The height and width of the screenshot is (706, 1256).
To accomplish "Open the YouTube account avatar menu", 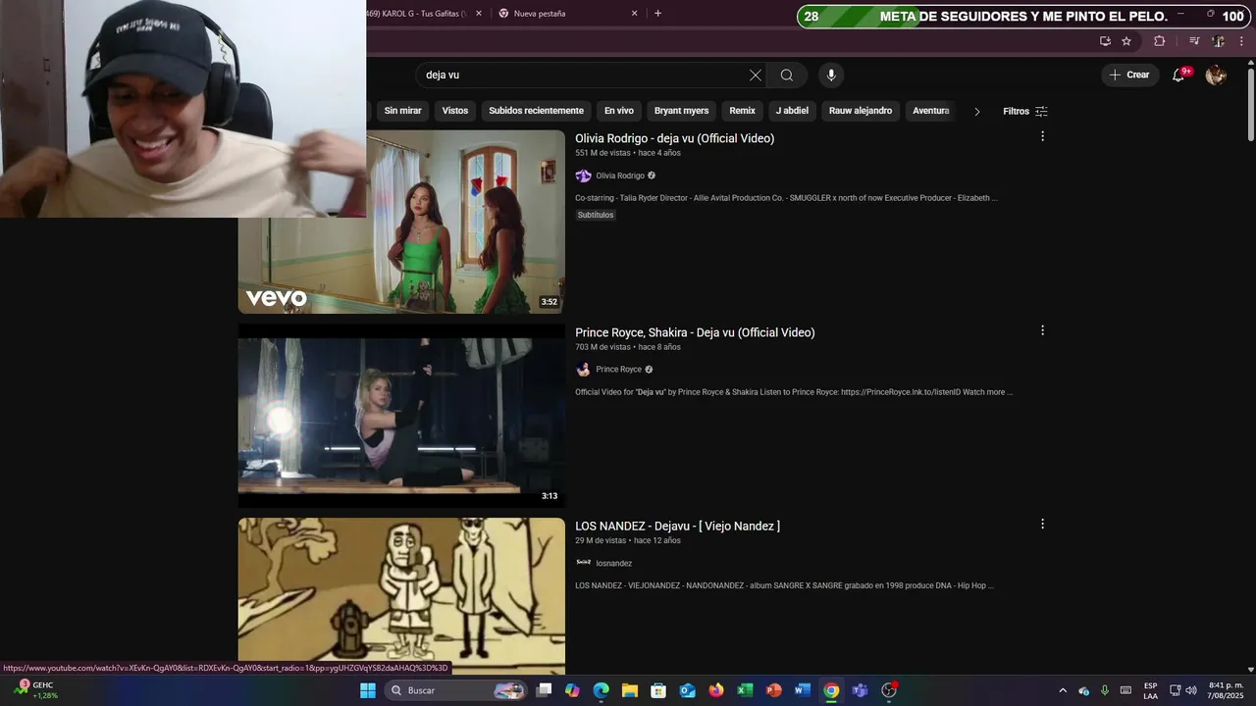I will 1216,76.
